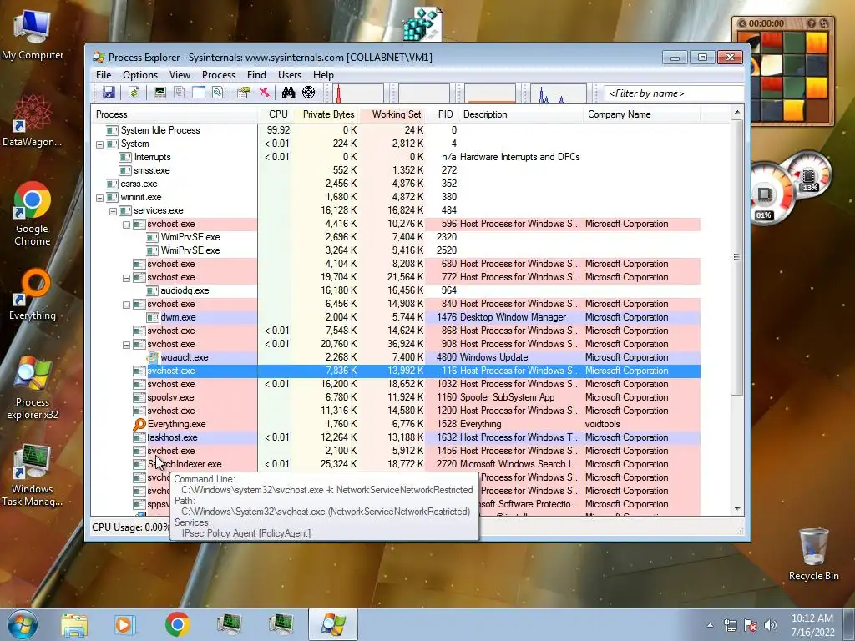855x641 pixels.
Task: Click the volume speaker tray icon
Action: point(770,625)
